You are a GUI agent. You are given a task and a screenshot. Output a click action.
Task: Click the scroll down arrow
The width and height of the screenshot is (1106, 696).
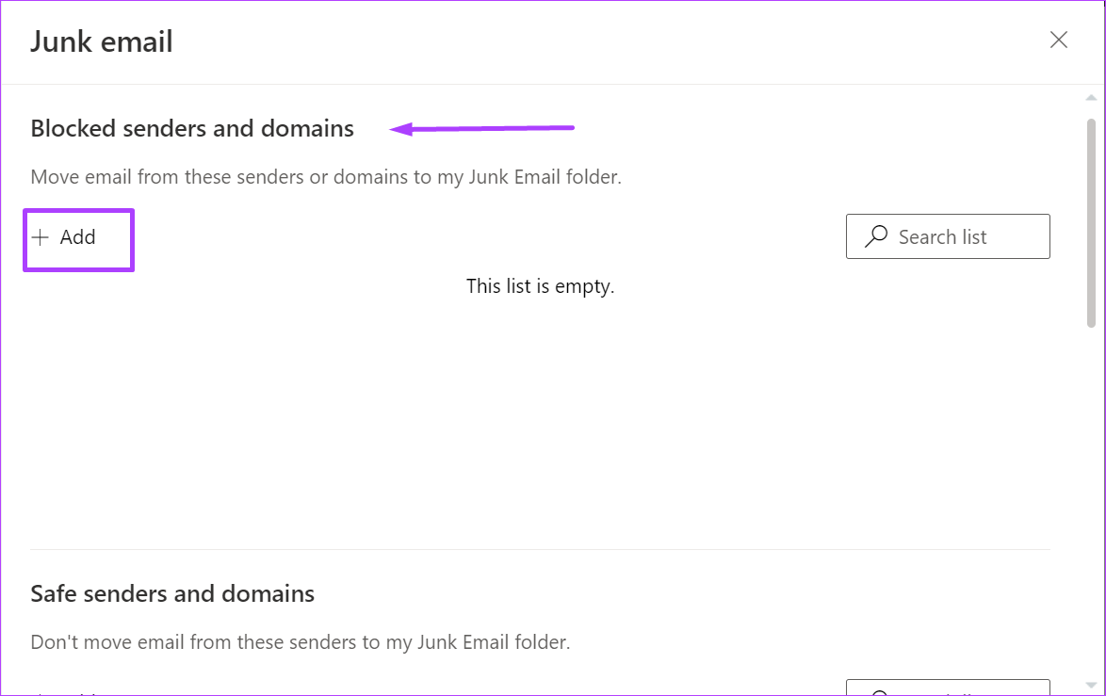[x=1091, y=685]
